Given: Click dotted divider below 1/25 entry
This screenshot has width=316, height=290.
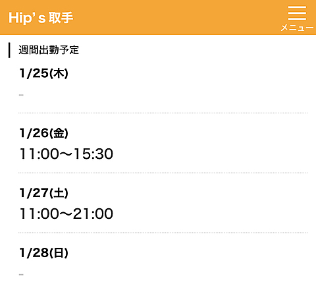Looking at the screenshot, I should tap(163, 113).
